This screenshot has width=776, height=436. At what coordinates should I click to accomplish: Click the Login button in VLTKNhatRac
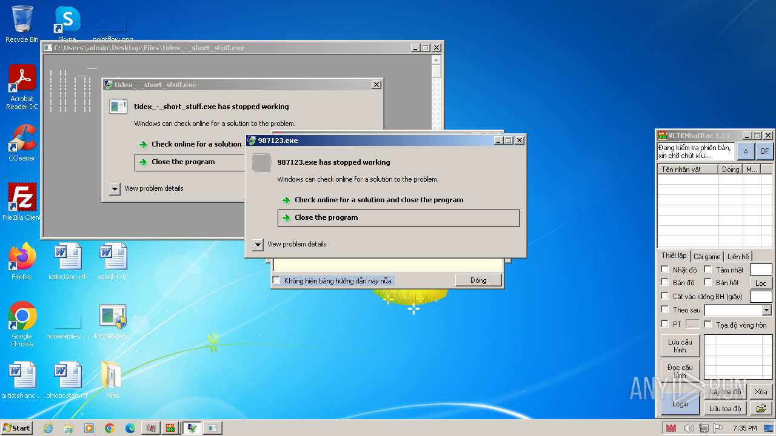click(680, 404)
